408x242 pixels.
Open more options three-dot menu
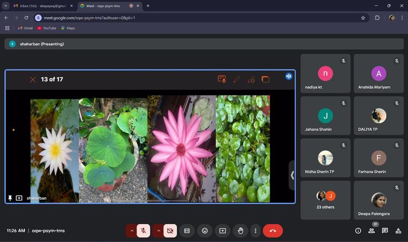point(255,231)
